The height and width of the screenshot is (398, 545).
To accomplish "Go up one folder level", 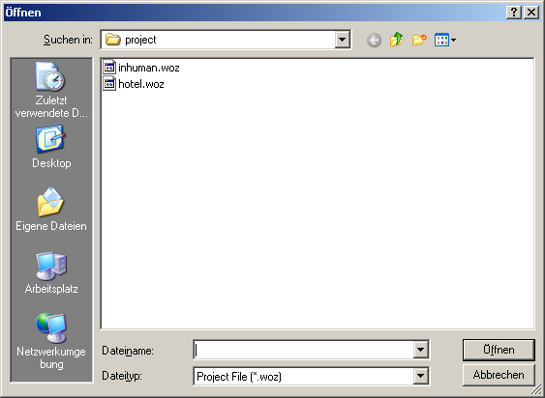I will tap(396, 40).
